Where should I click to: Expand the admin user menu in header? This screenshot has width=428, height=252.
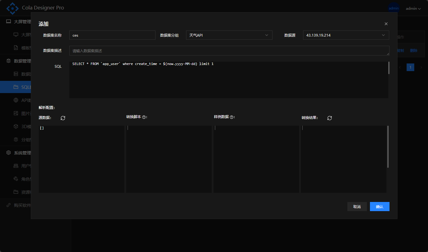(x=413, y=9)
